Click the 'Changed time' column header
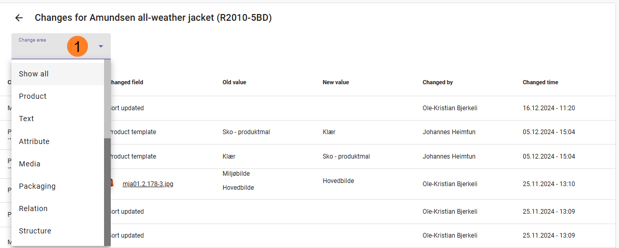 [x=540, y=82]
